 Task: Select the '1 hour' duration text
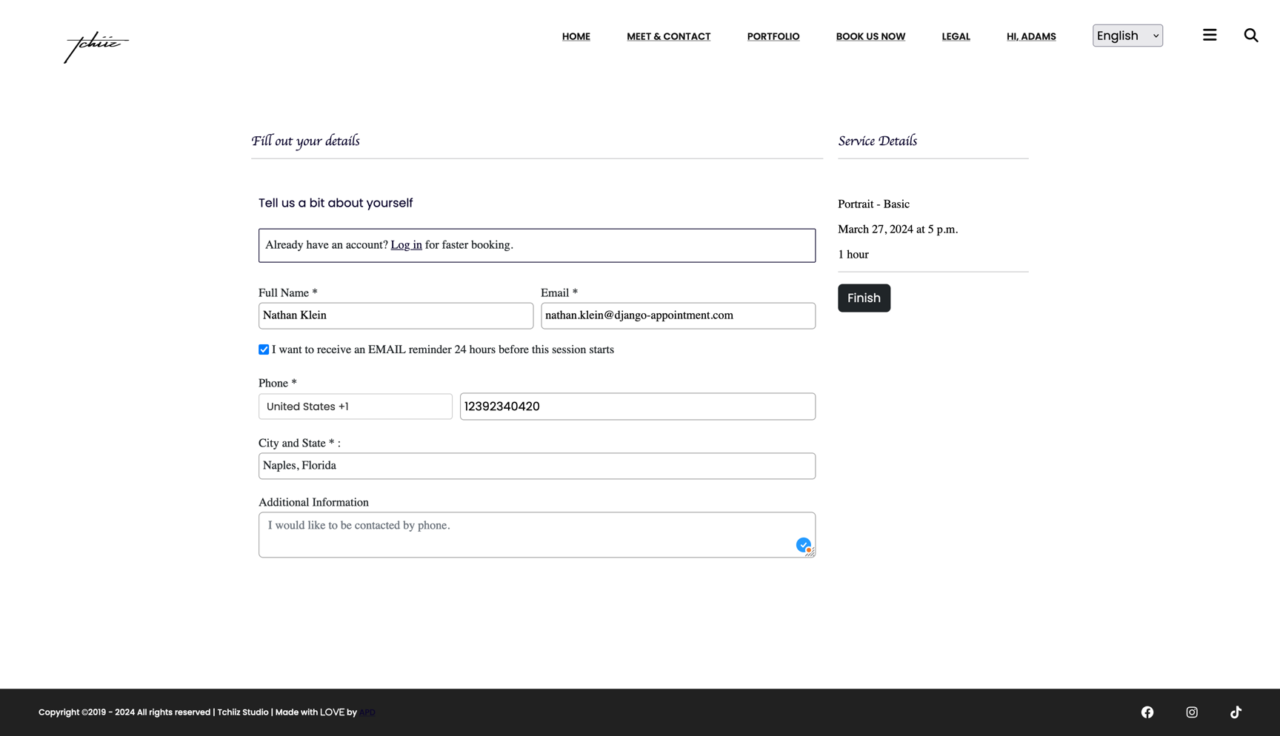coord(853,255)
